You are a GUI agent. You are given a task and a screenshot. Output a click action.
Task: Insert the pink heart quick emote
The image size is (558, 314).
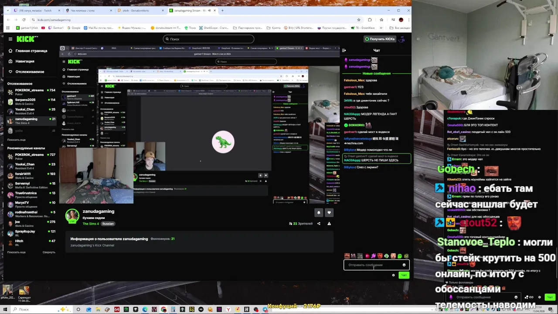[367, 256]
